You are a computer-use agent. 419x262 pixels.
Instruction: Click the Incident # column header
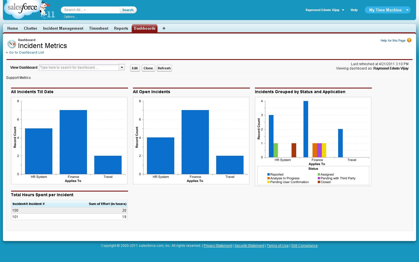tap(29, 204)
